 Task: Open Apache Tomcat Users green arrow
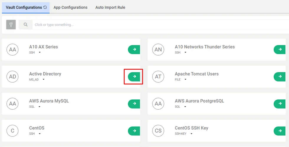(x=280, y=76)
